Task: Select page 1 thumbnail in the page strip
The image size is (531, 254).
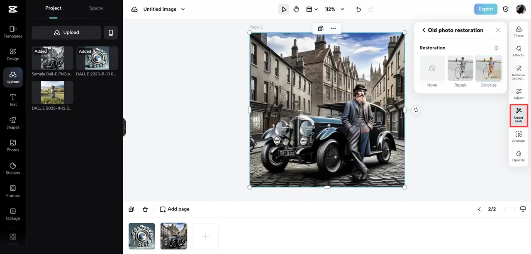Action: [x=142, y=236]
